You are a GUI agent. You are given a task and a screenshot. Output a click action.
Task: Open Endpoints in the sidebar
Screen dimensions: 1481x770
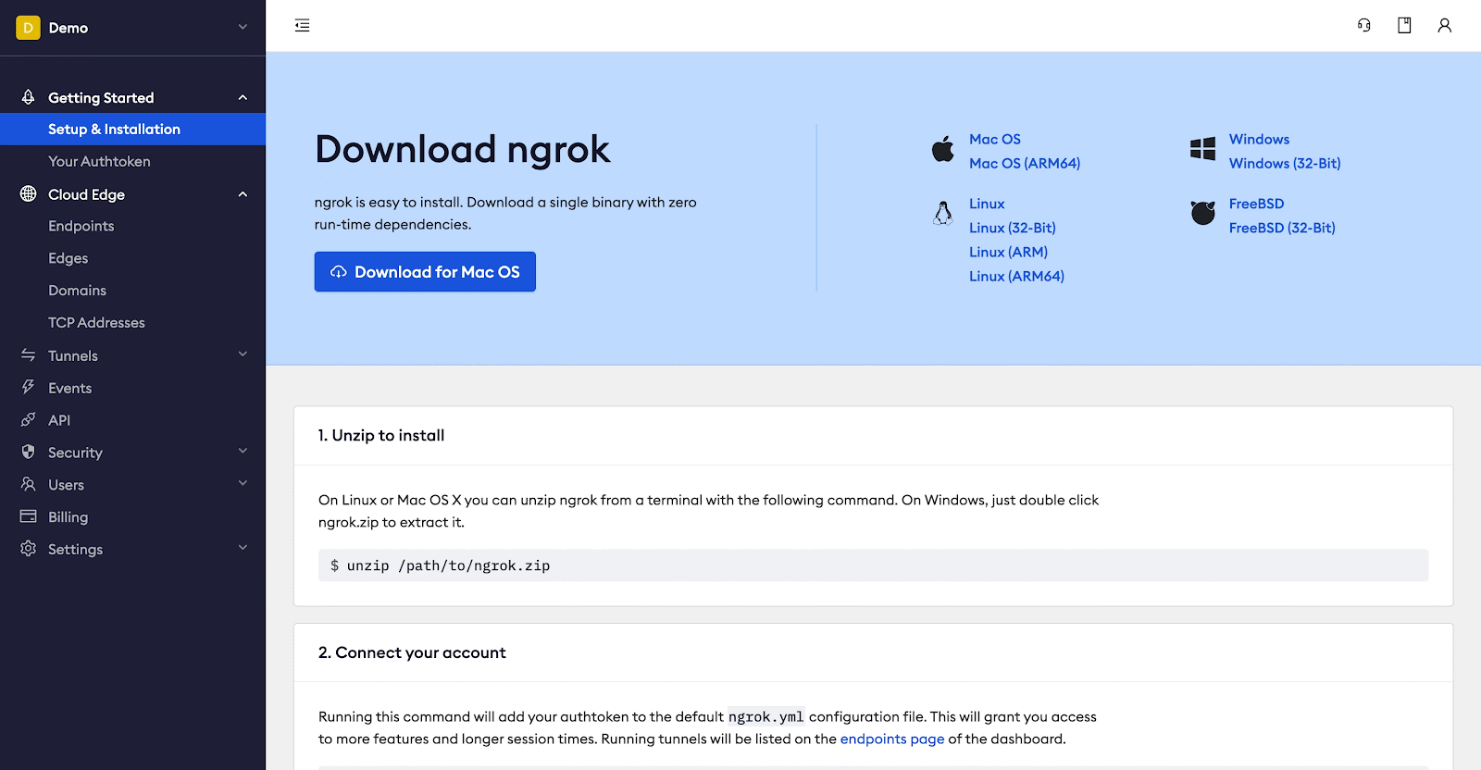coord(81,226)
